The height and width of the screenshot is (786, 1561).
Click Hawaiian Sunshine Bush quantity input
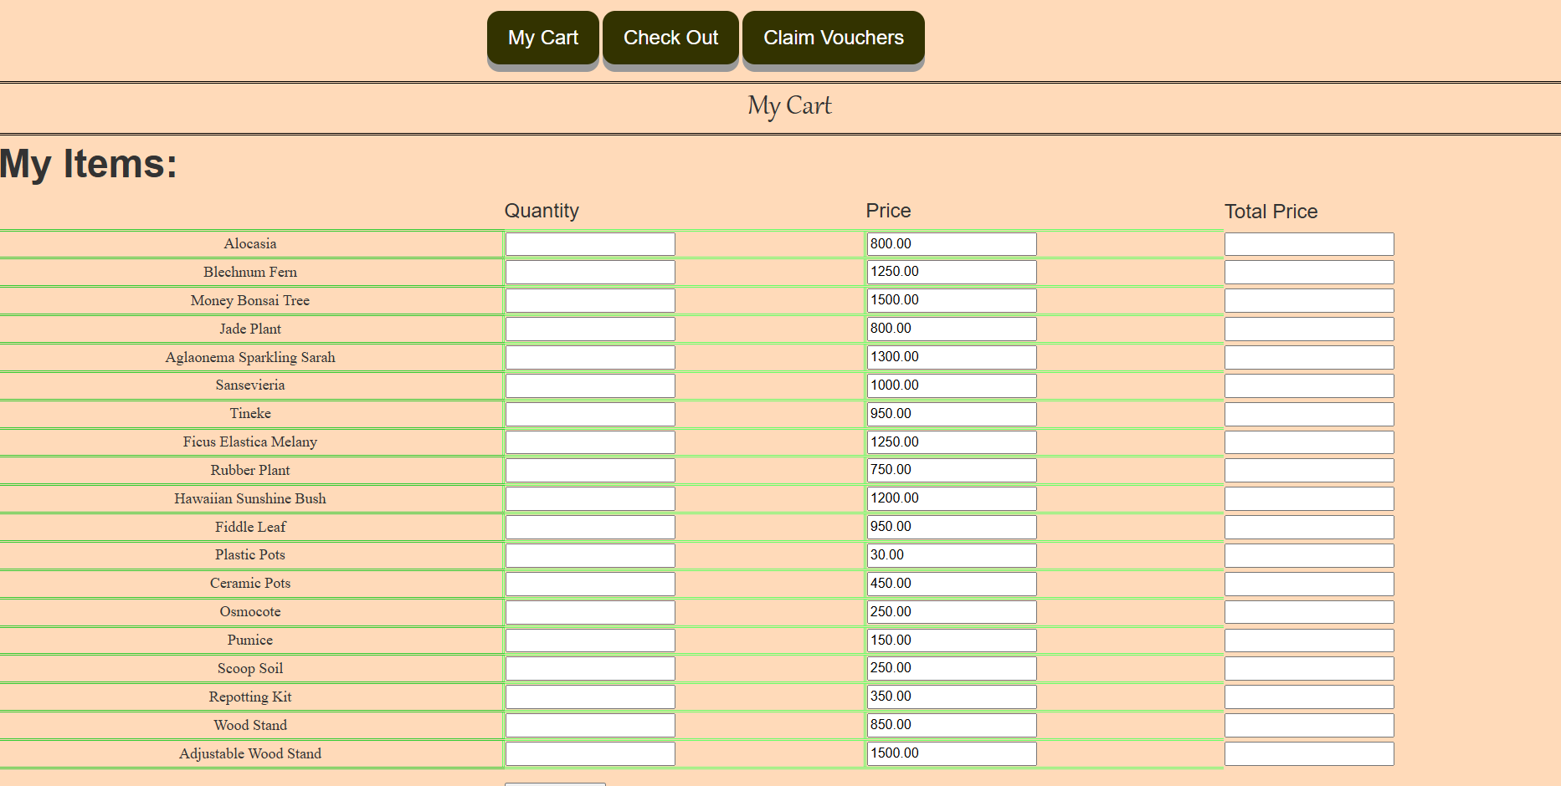click(x=590, y=498)
